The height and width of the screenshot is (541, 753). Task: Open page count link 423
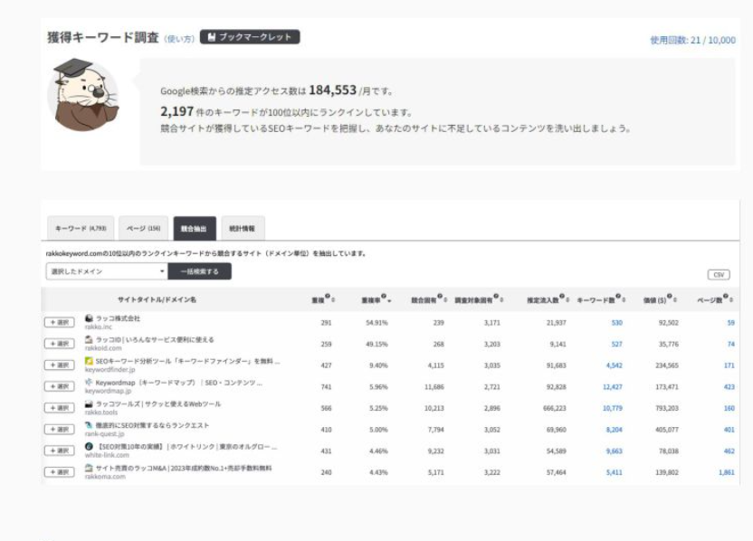tap(729, 387)
